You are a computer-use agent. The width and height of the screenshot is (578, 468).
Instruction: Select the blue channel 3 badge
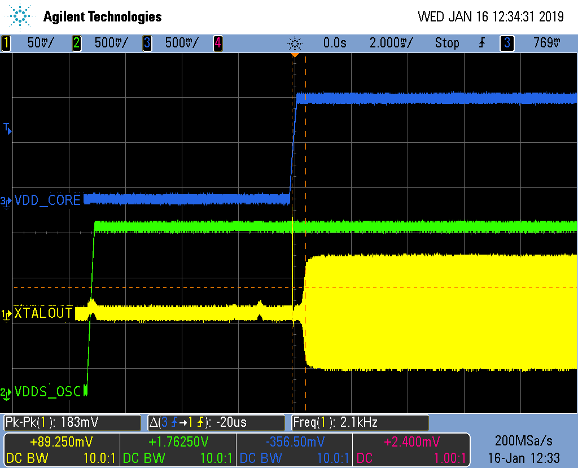coord(148,43)
